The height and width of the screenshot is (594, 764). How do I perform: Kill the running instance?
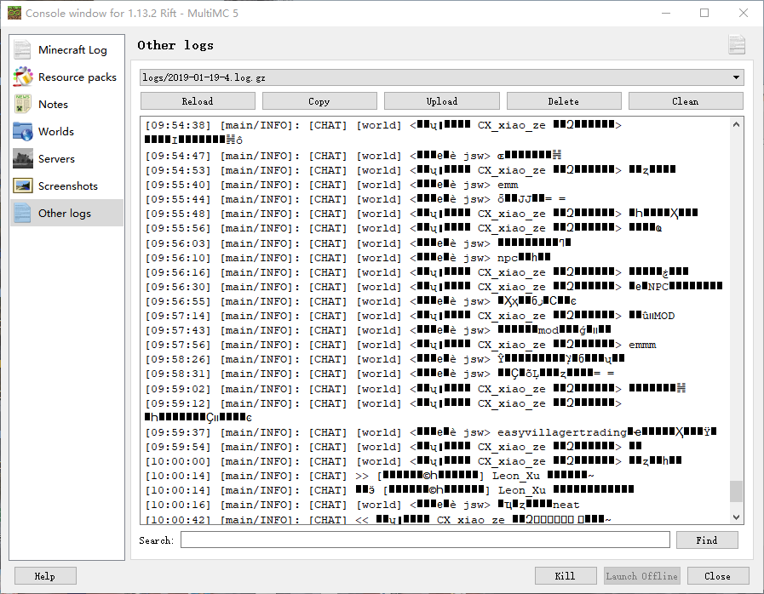coord(566,576)
